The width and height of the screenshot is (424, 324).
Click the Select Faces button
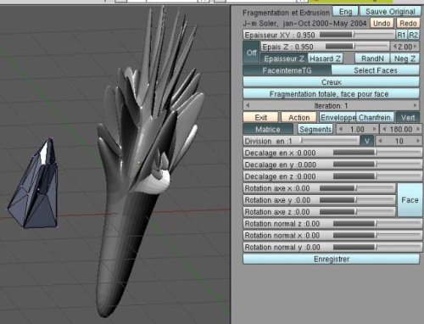[376, 70]
